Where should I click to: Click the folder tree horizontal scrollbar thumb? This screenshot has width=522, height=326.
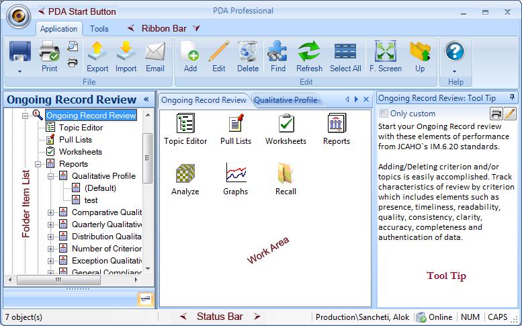pyautogui.click(x=58, y=280)
